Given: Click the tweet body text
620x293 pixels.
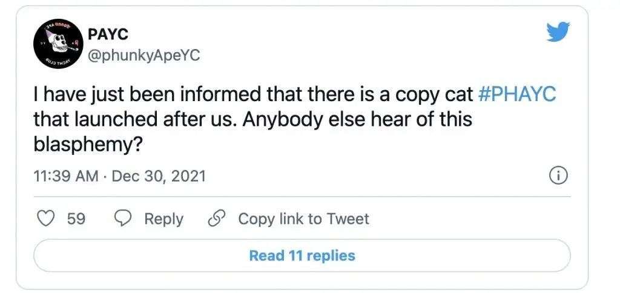Looking at the screenshot, I should click(x=295, y=120).
